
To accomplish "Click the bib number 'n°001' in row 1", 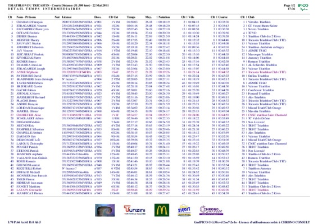I will click(x=98, y=22).
